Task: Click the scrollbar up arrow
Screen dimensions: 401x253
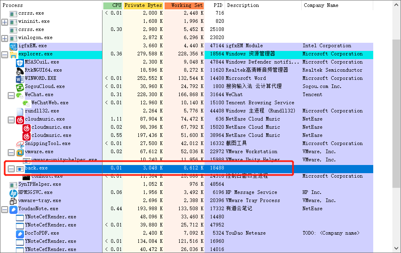Action: click(397, 4)
